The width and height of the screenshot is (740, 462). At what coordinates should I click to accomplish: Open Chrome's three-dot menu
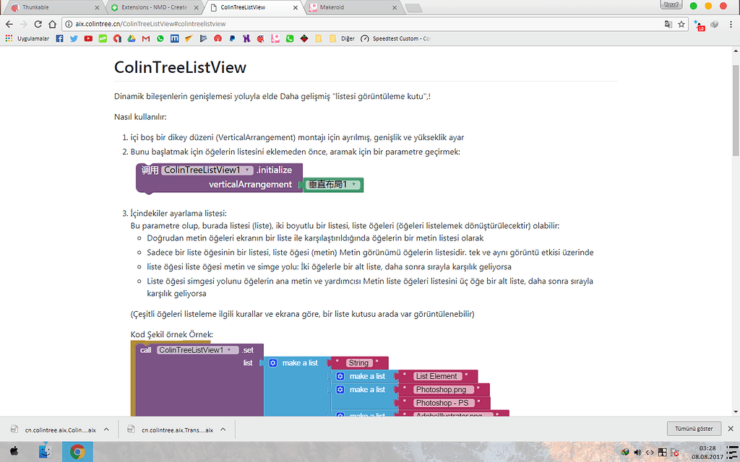(x=731, y=24)
